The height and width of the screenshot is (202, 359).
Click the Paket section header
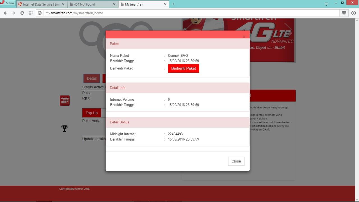click(x=178, y=44)
